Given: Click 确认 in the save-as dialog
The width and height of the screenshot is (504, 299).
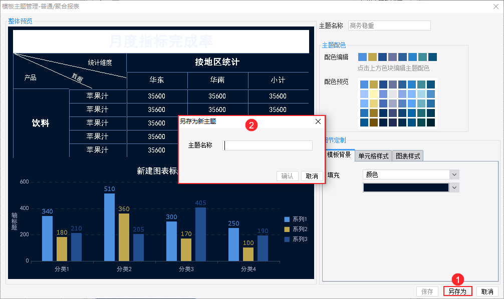Looking at the screenshot, I should (288, 176).
